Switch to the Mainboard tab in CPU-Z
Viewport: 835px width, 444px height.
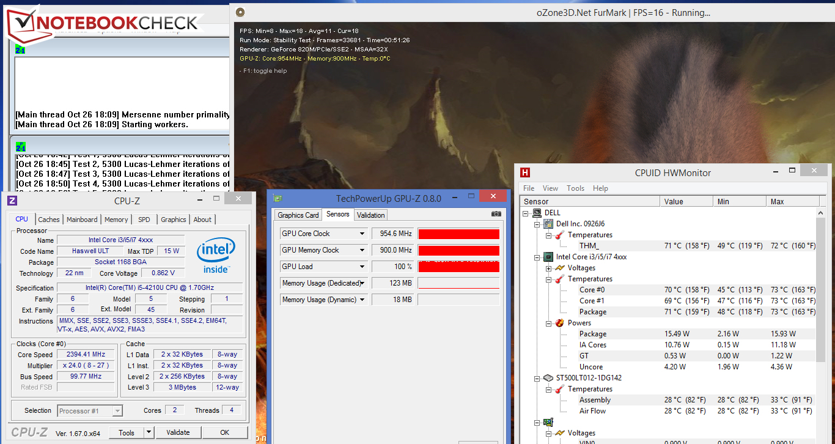pyautogui.click(x=82, y=220)
